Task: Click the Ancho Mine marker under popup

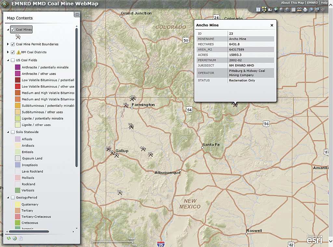Action: [x=235, y=105]
